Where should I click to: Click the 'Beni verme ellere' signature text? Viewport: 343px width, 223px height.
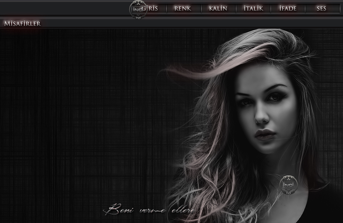click(x=151, y=209)
